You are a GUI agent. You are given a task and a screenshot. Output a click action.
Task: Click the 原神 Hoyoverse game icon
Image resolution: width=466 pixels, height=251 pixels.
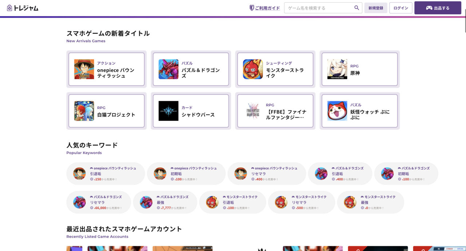pyautogui.click(x=337, y=69)
